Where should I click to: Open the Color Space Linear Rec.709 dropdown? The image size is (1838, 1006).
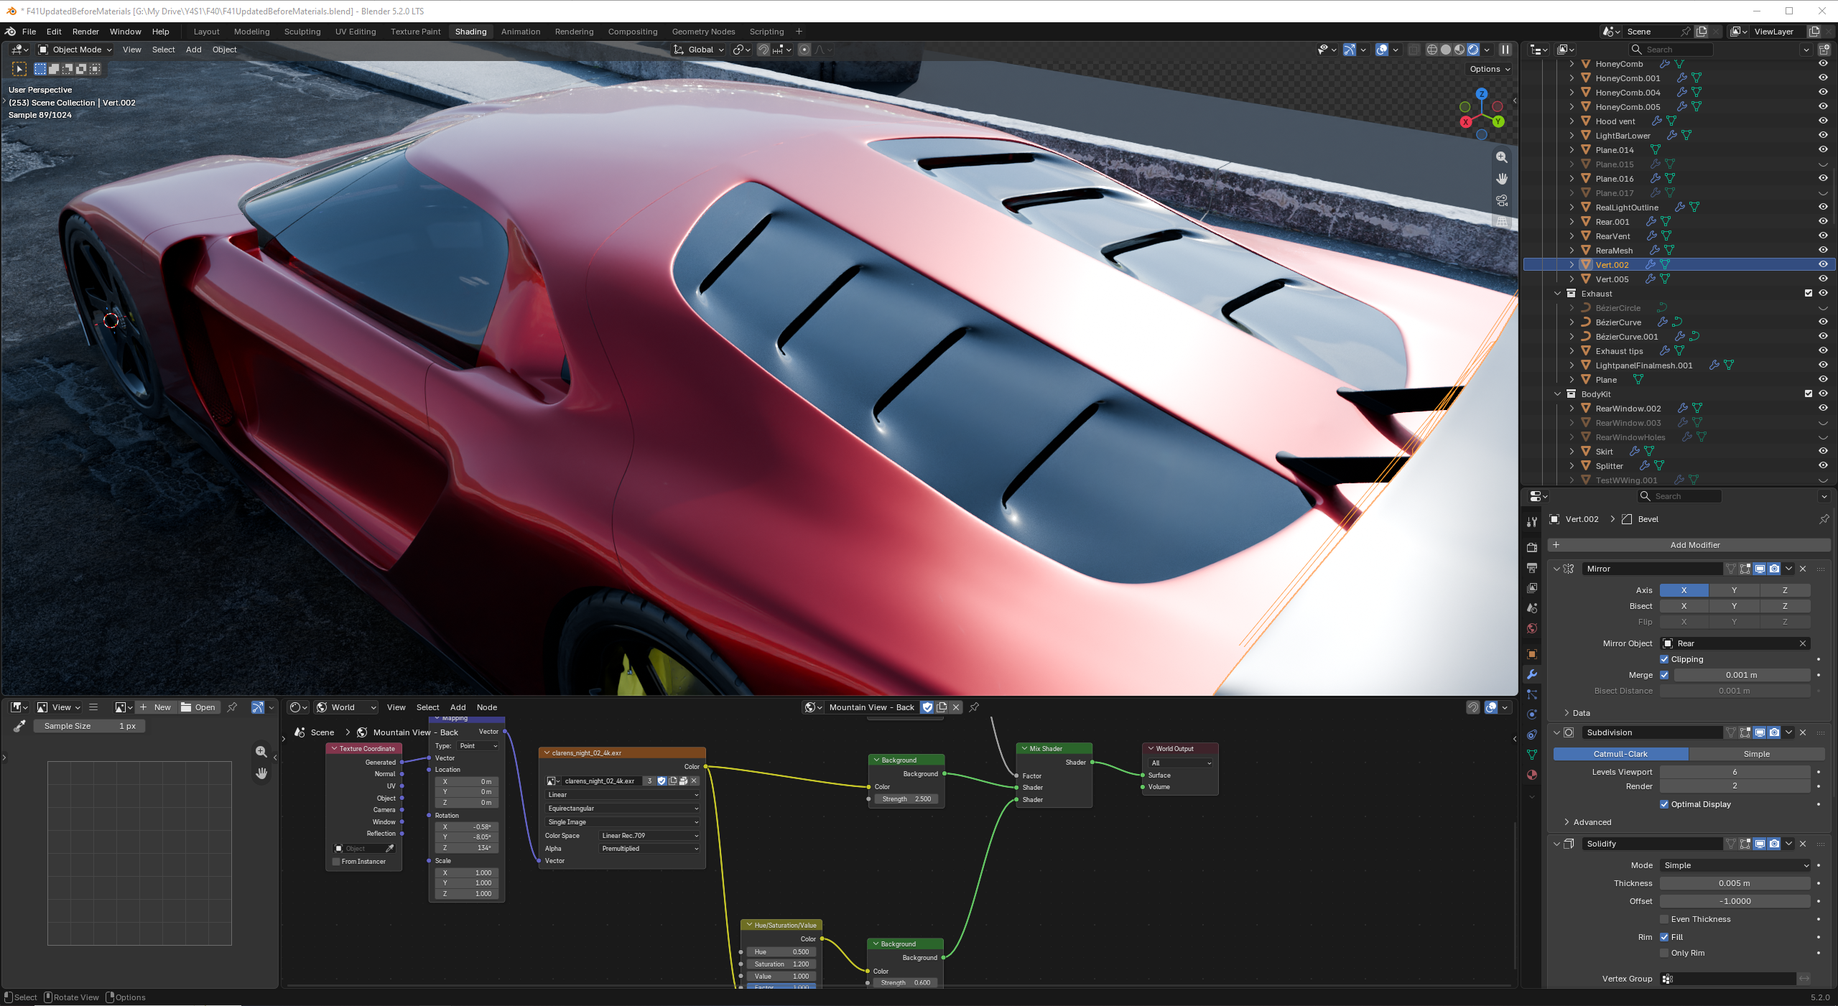click(649, 836)
